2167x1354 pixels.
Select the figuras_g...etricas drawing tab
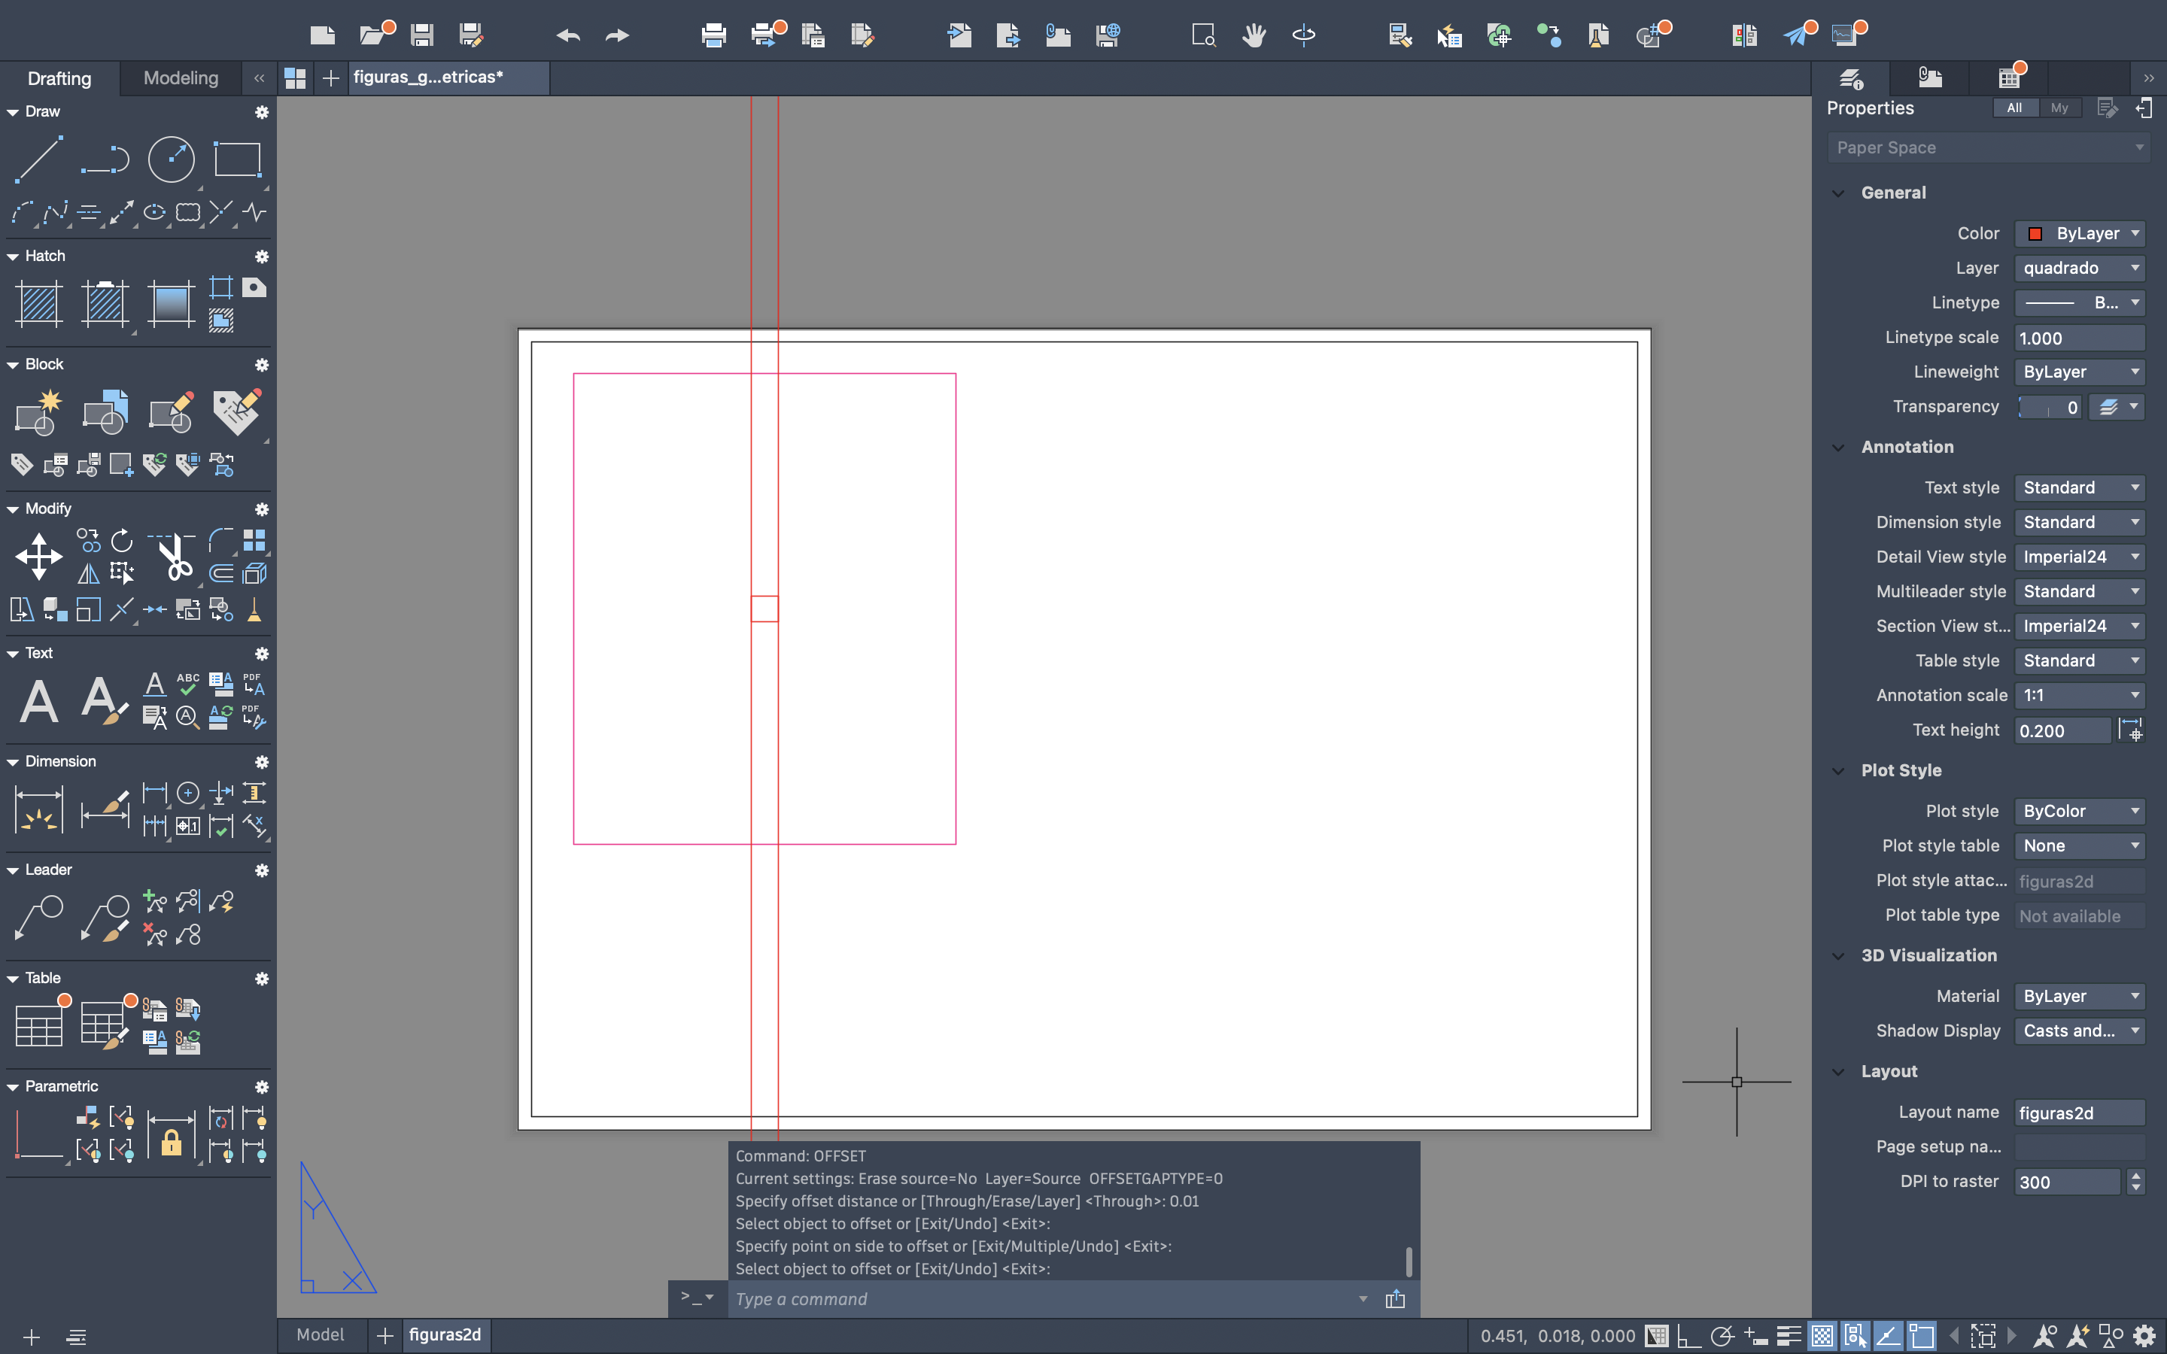tap(448, 78)
